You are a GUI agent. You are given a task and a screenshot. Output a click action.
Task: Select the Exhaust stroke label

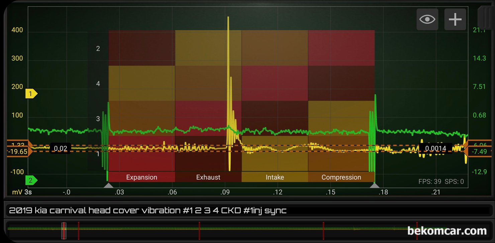(208, 177)
